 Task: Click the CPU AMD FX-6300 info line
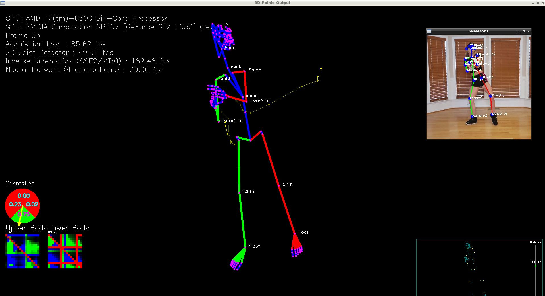coord(87,18)
